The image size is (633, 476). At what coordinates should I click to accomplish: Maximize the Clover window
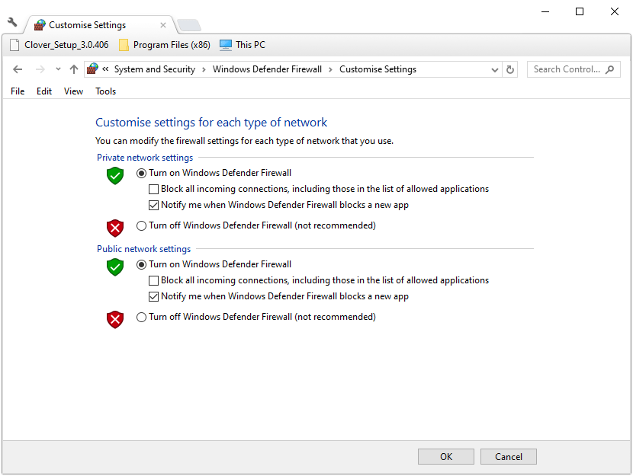(x=580, y=11)
